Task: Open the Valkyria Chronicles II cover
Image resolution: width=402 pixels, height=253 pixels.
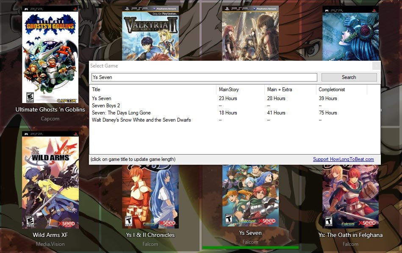Action: click(150, 33)
